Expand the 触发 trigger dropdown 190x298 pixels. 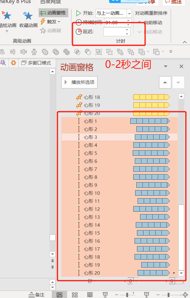coord(51,22)
